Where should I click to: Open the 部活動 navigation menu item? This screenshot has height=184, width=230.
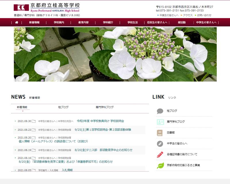point(182,22)
